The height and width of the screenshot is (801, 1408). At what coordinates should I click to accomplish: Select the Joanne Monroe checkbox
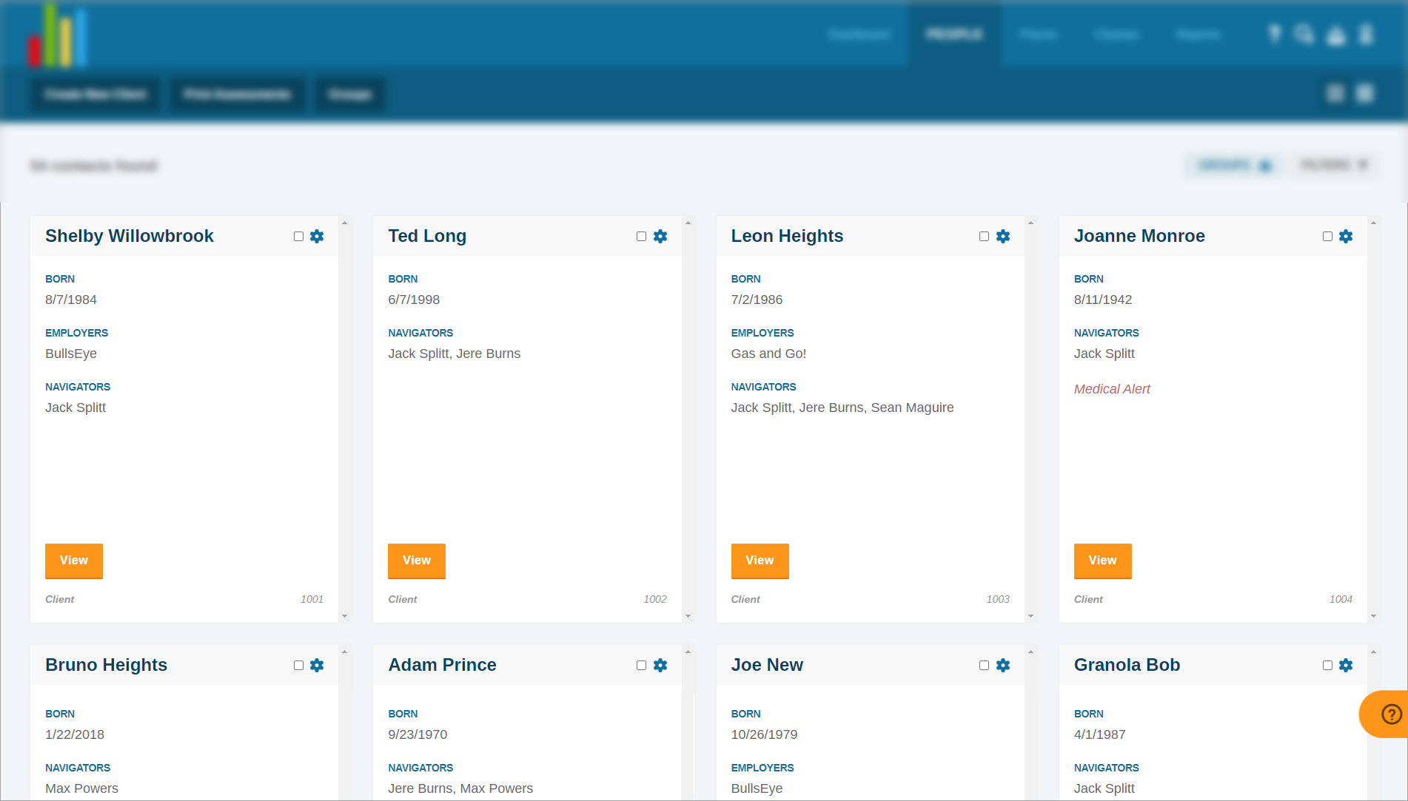[x=1327, y=237]
